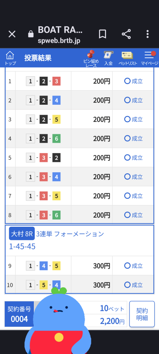Bookmark this page in browser
The height and width of the screenshot is (354, 159).
point(102,34)
